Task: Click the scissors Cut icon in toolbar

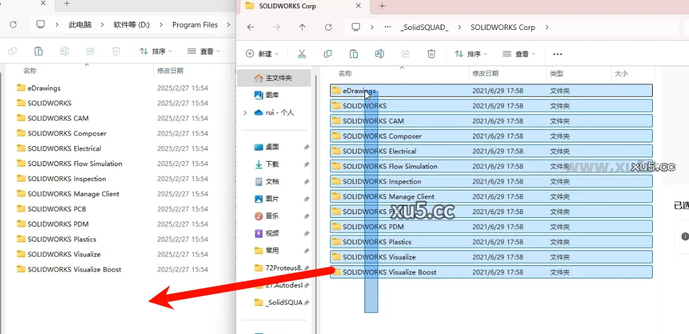Action: pos(302,54)
